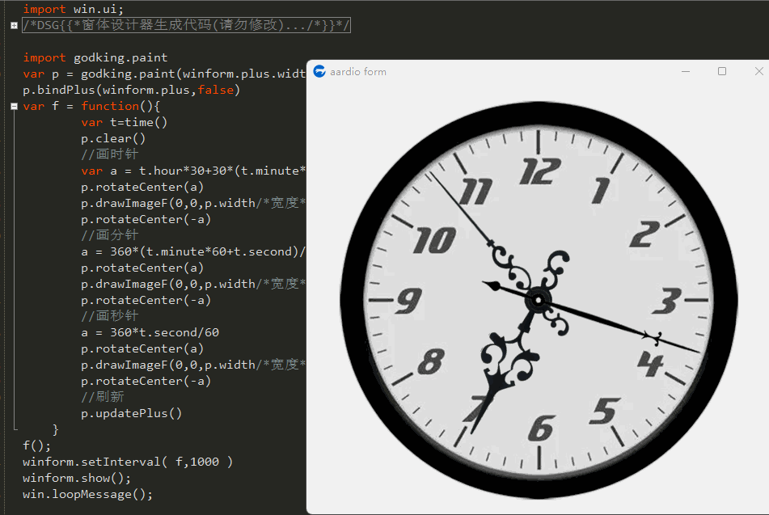Click the 'var t=time()' code line
Screen dimensions: 769x515
click(124, 123)
